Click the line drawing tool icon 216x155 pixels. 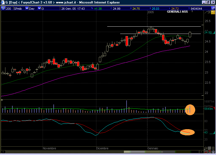click(x=206, y=12)
